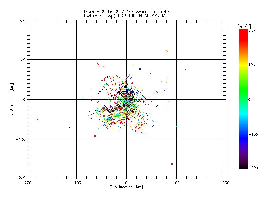This screenshot has width=266, height=199.
Task: Click the E-W axis tick label "100"
Action: pyautogui.click(x=176, y=183)
